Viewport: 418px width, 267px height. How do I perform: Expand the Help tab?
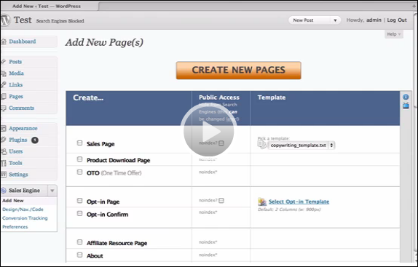394,34
